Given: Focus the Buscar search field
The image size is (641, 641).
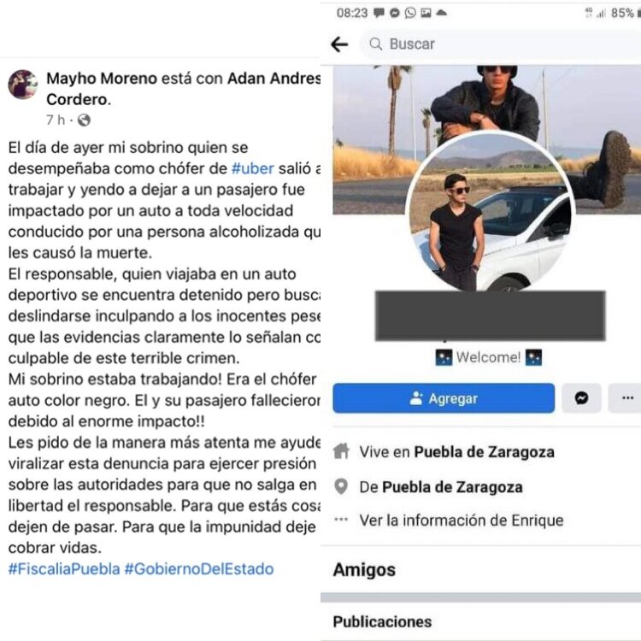Looking at the screenshot, I should [501, 44].
